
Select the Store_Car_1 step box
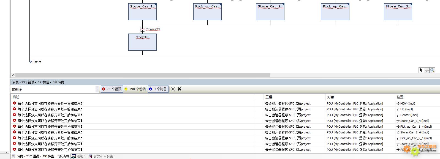pos(142,12)
